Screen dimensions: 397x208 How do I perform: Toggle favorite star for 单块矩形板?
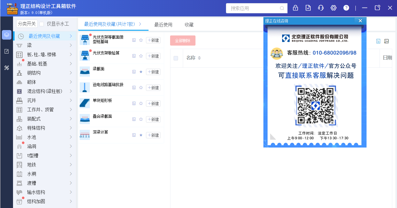pyautogui.click(x=141, y=104)
